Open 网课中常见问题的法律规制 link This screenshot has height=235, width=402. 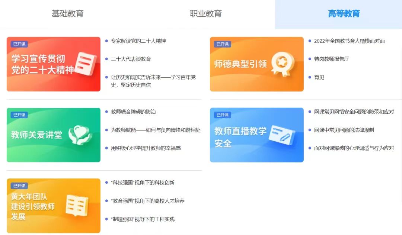pyautogui.click(x=344, y=130)
